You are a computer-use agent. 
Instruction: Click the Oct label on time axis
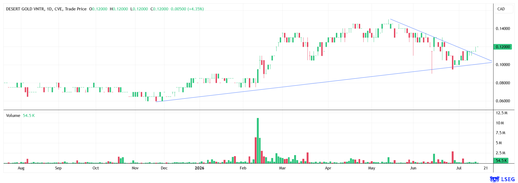click(96, 168)
